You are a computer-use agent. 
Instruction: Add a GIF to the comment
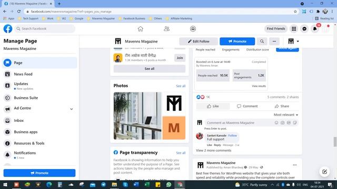[289, 123]
